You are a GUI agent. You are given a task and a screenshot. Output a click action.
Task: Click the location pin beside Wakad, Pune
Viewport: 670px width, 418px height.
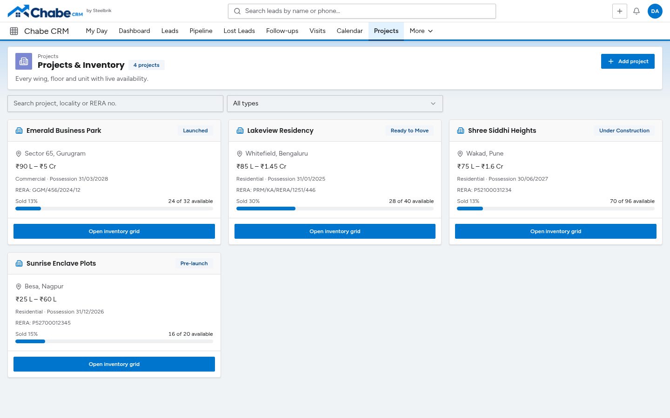click(460, 154)
